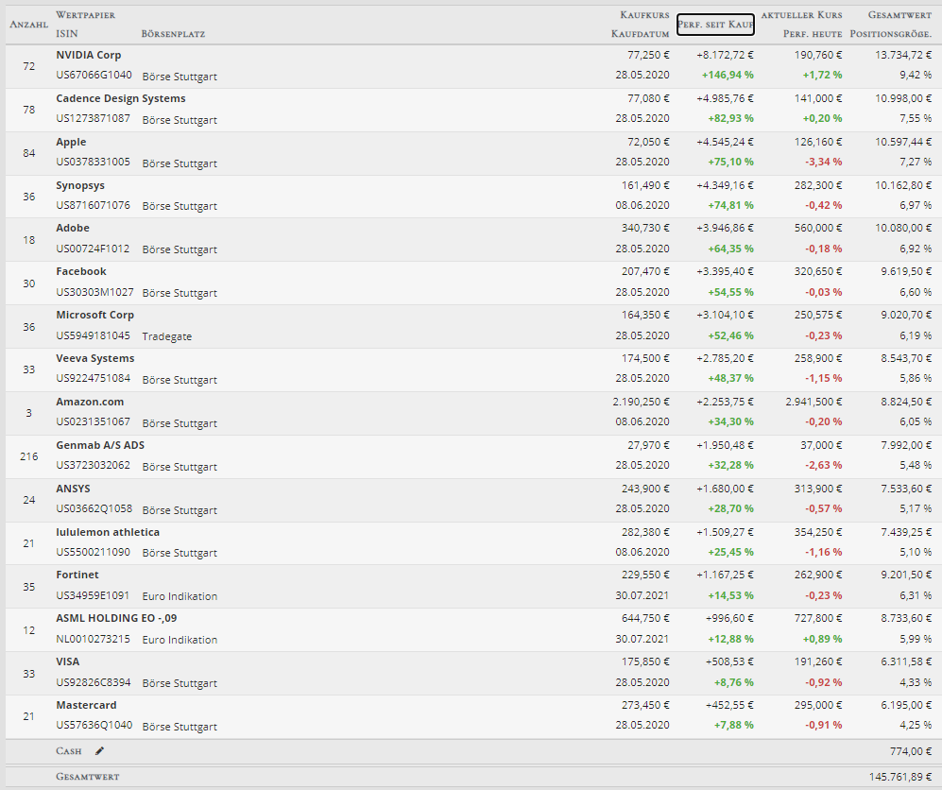This screenshot has width=942, height=790.
Task: Click the total Gesamtwert 145.761,89 €
Action: 900,777
